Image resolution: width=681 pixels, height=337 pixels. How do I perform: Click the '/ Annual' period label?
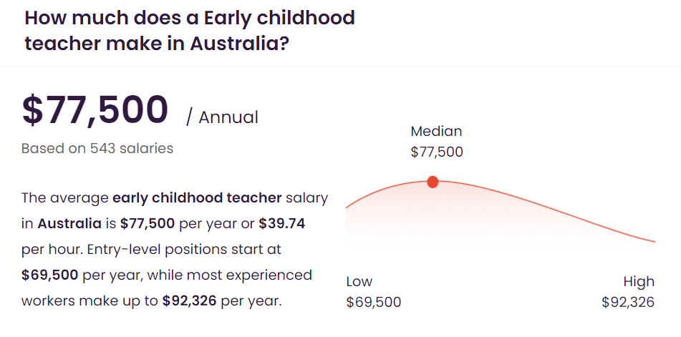click(222, 117)
